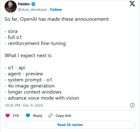Click the X logo icon
The height and width of the screenshot is (132, 140).
(x=132, y=4)
